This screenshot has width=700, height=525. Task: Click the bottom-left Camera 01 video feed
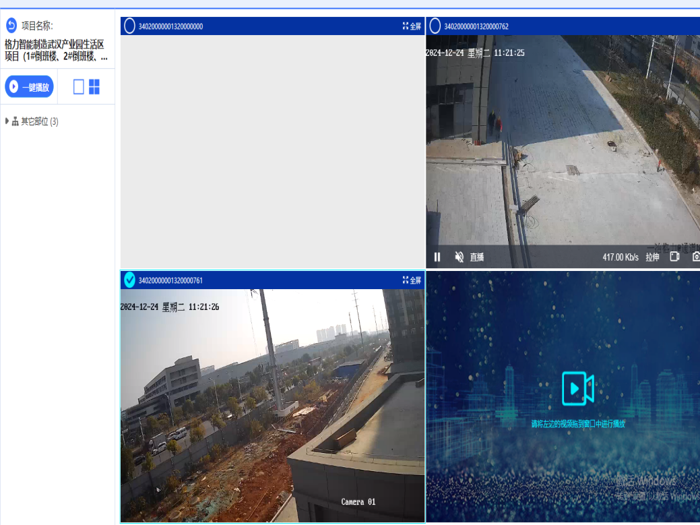(x=272, y=404)
